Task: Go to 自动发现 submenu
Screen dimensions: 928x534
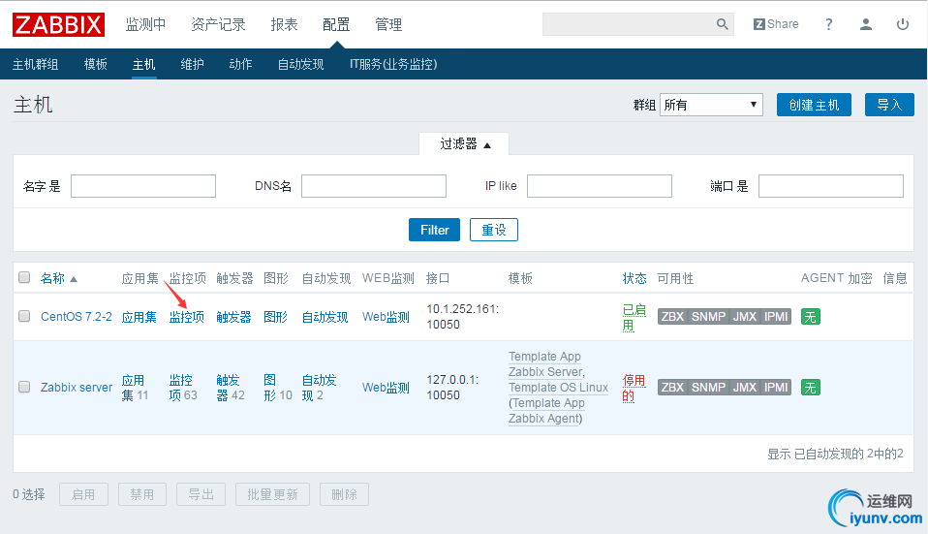Action: pos(300,64)
